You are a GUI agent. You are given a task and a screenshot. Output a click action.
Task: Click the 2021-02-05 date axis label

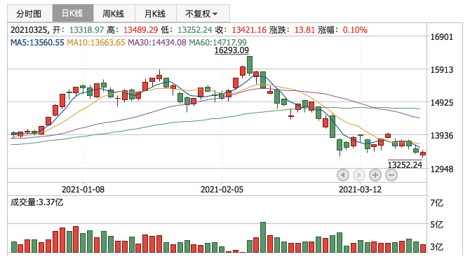click(x=222, y=190)
